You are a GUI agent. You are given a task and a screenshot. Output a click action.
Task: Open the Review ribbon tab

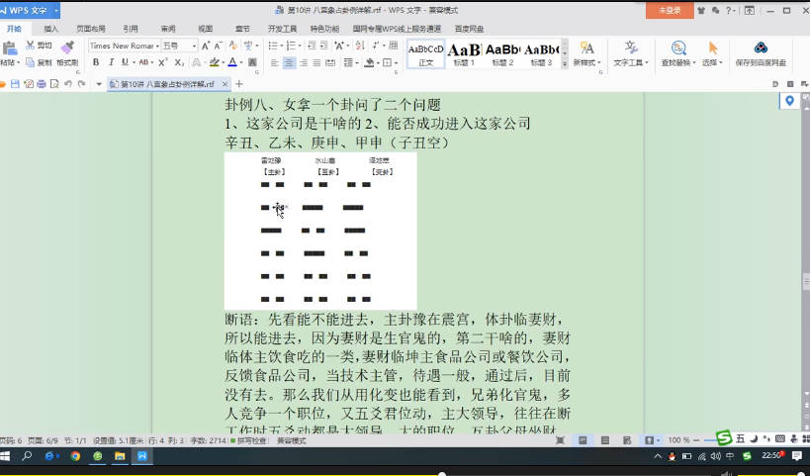[x=168, y=29]
